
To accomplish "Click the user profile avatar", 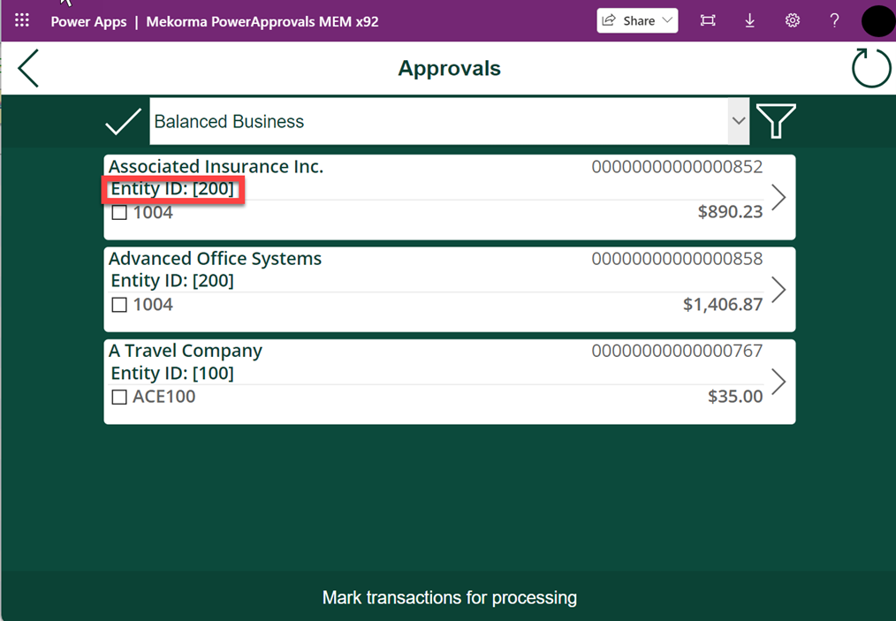I will (877, 20).
